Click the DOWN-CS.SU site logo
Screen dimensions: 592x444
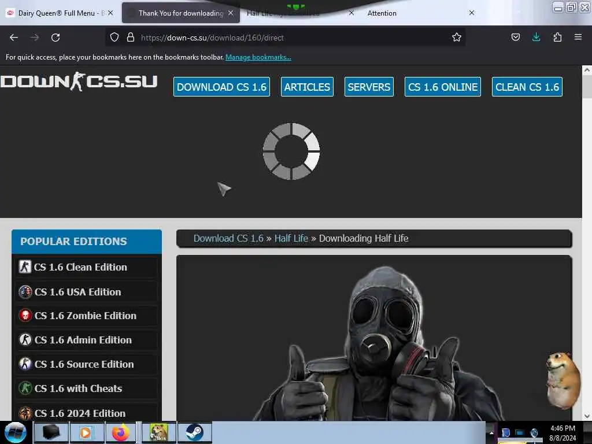(x=79, y=82)
